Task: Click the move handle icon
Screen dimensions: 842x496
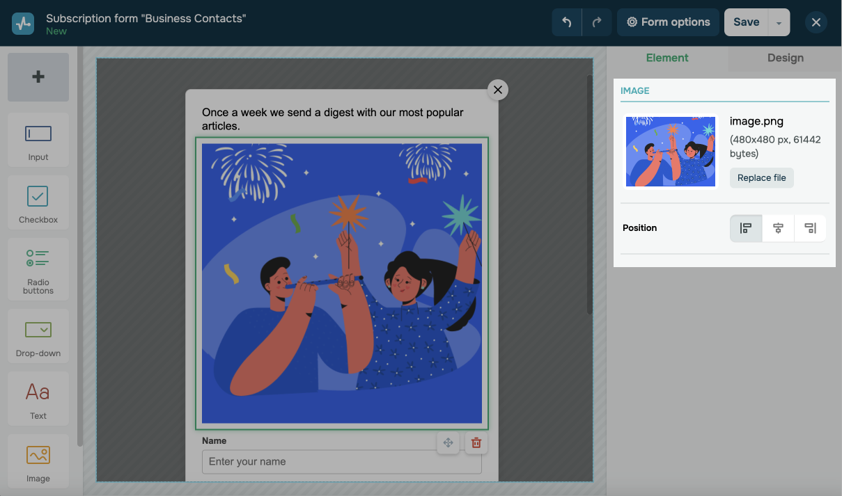Action: (449, 442)
